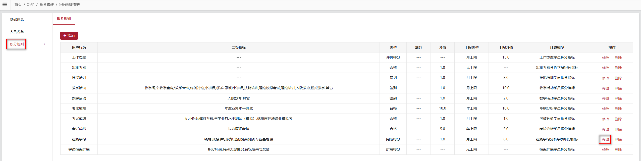Delete 教学活动 row with 上限分值 10.0
Screen dimensions: 641x161
618,88
